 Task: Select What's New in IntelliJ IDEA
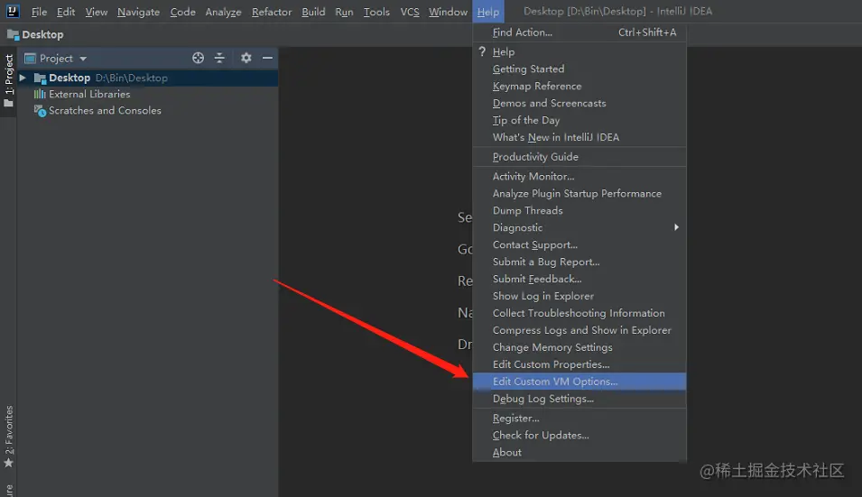coord(579,137)
